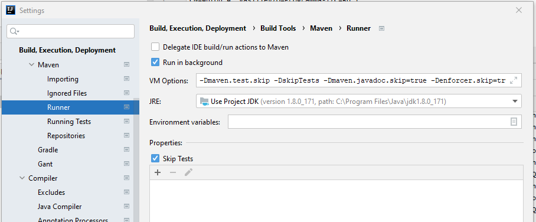Click the remove property minus icon
This screenshot has height=222, width=536.
tap(173, 172)
